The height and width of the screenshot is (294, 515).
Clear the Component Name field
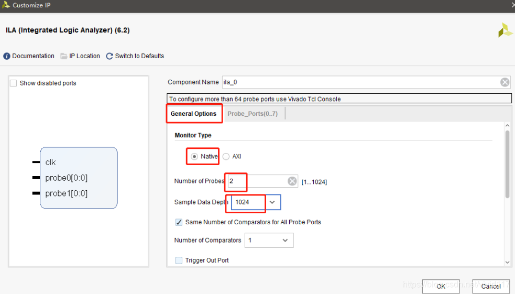(505, 82)
